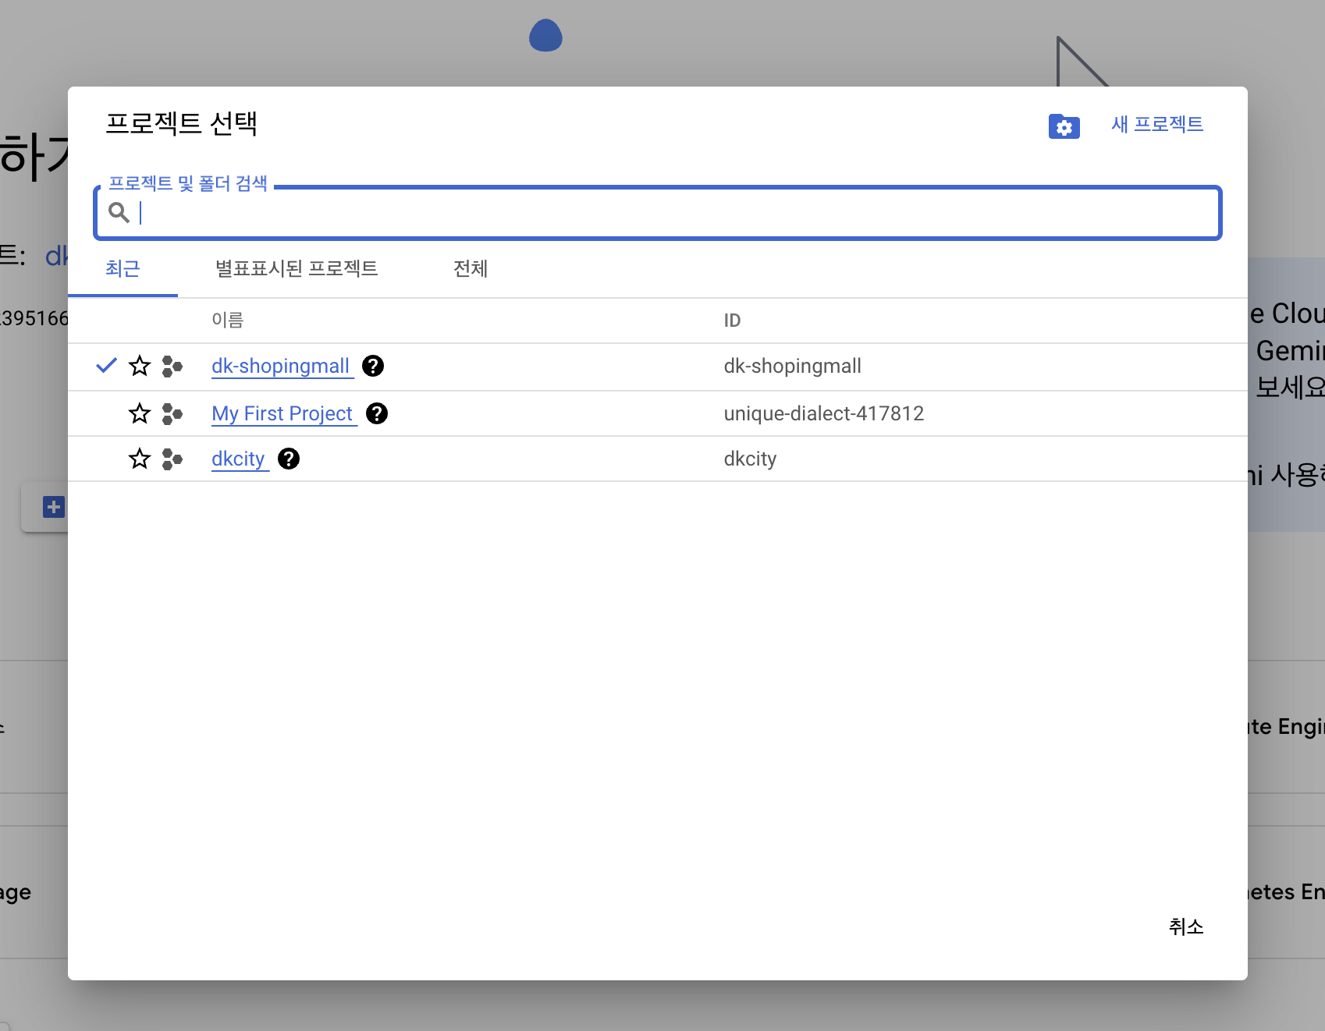1325x1031 pixels.
Task: Click the dkcity ID cell
Action: (750, 459)
